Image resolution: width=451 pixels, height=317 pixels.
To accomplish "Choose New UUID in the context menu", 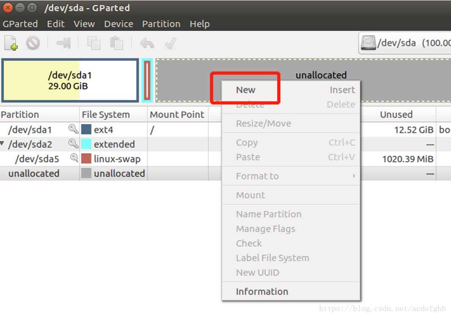I will 291,273.
